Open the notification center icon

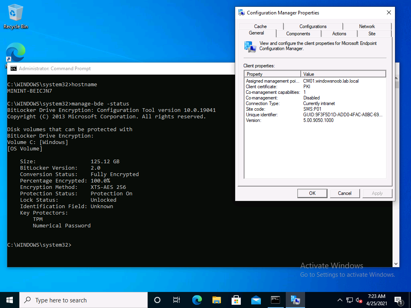(398, 300)
